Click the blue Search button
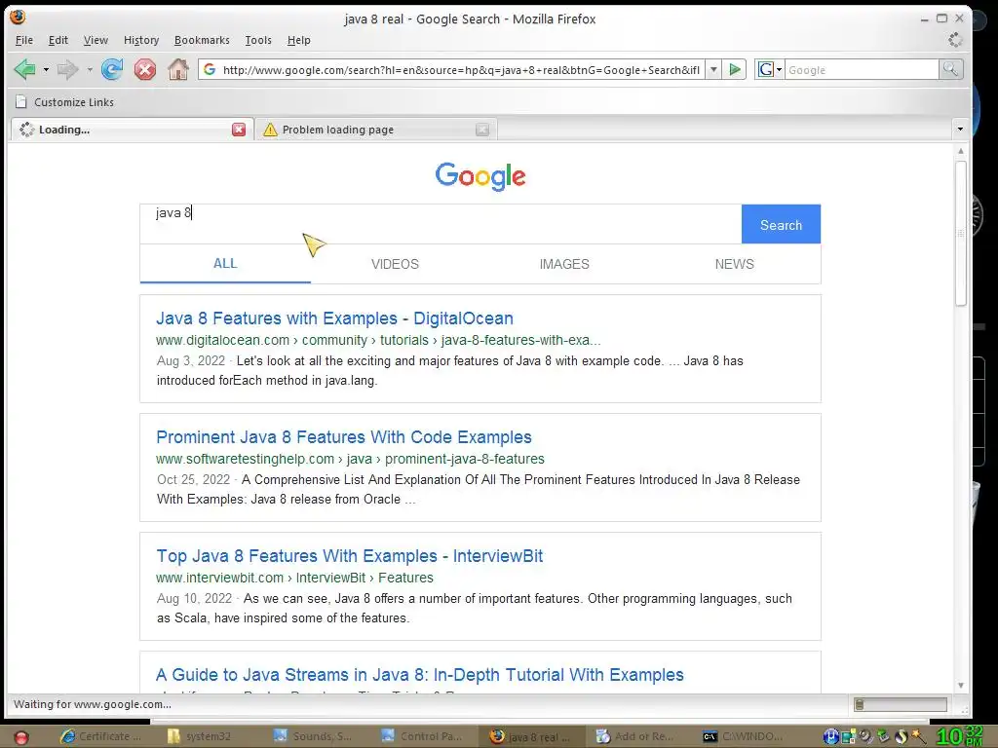The width and height of the screenshot is (998, 748). (781, 225)
